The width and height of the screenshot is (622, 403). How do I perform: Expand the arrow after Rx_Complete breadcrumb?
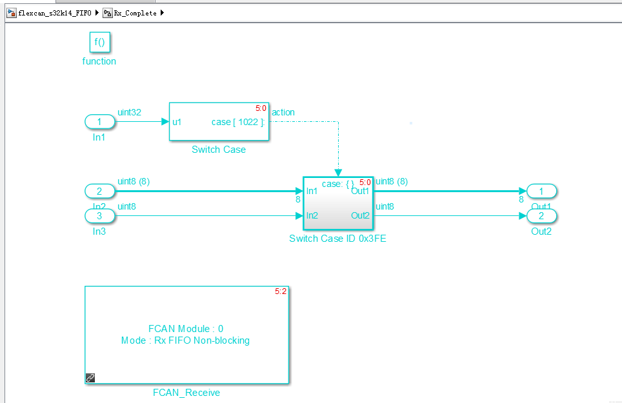(x=162, y=13)
